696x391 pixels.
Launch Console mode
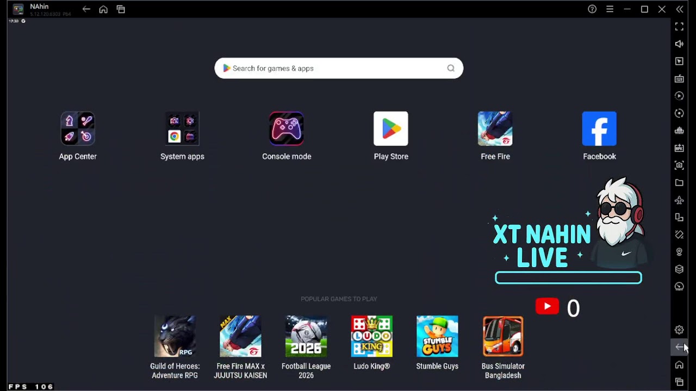pyautogui.click(x=287, y=129)
